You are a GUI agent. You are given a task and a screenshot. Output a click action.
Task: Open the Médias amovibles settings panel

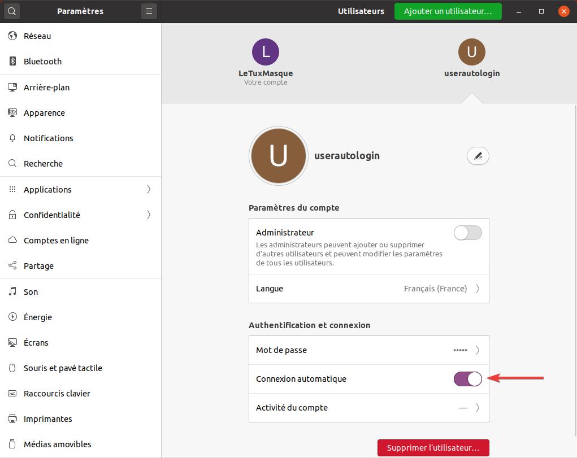[x=57, y=444]
